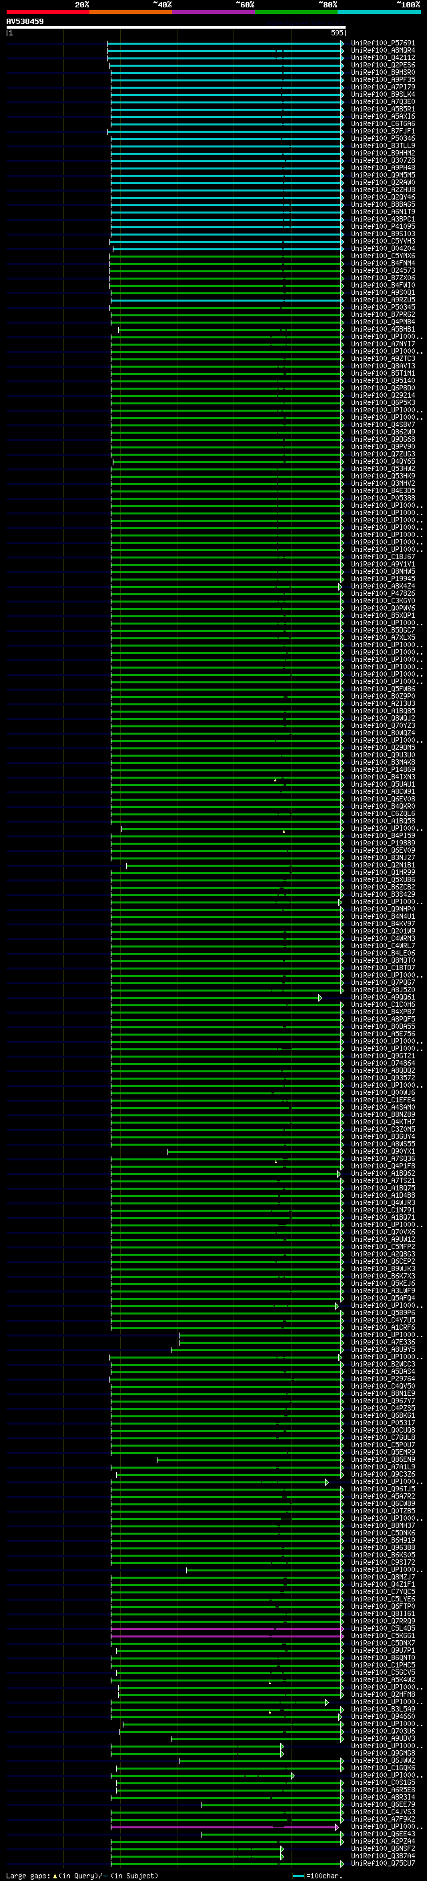Select hit label UniRef100_C1C0H6
Image resolution: width=427 pixels, height=1881 pixels.
[x=382, y=1005]
